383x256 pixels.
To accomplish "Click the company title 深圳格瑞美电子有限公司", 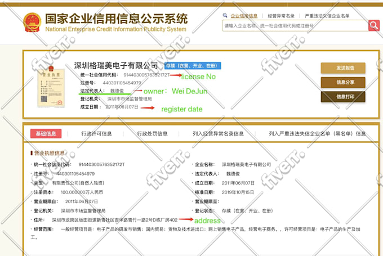I will click(116, 65).
